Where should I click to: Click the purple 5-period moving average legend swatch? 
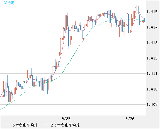(7, 125)
